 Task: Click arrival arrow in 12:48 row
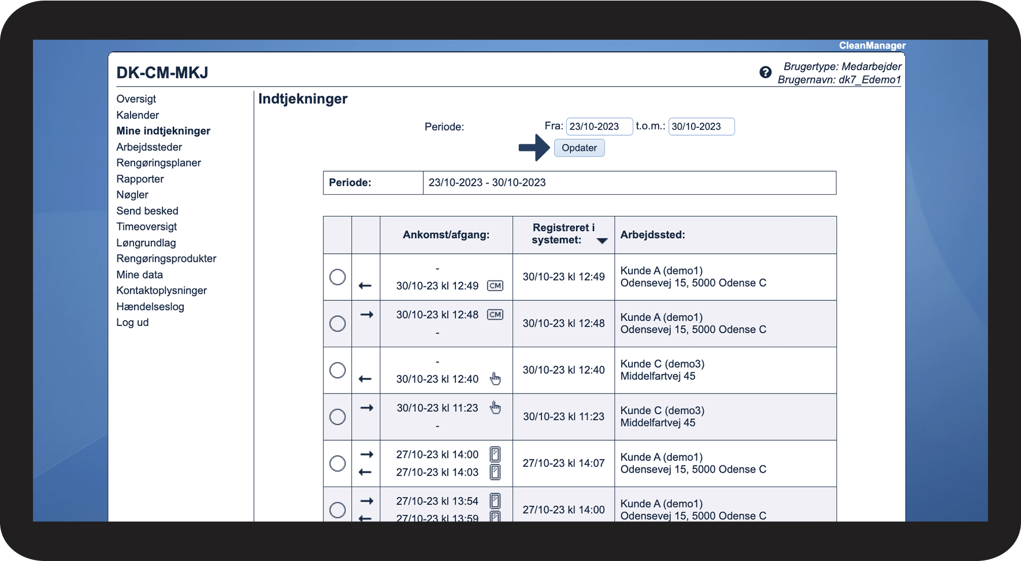(x=367, y=315)
